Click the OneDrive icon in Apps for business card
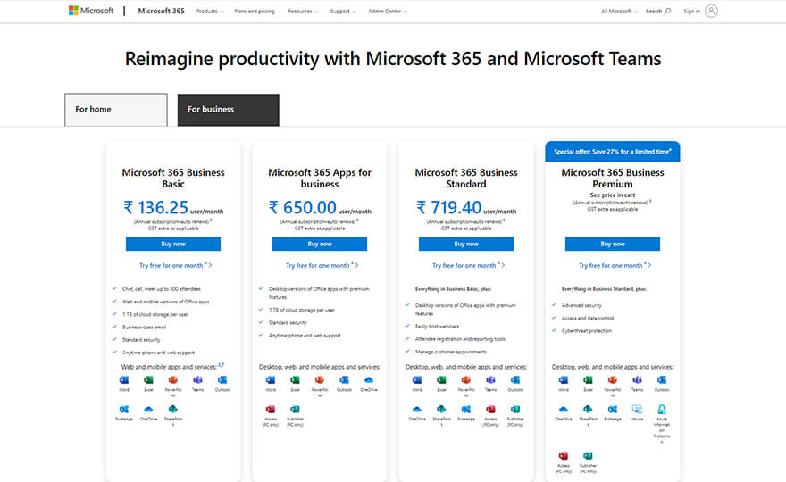Image resolution: width=786 pixels, height=482 pixels. click(368, 380)
